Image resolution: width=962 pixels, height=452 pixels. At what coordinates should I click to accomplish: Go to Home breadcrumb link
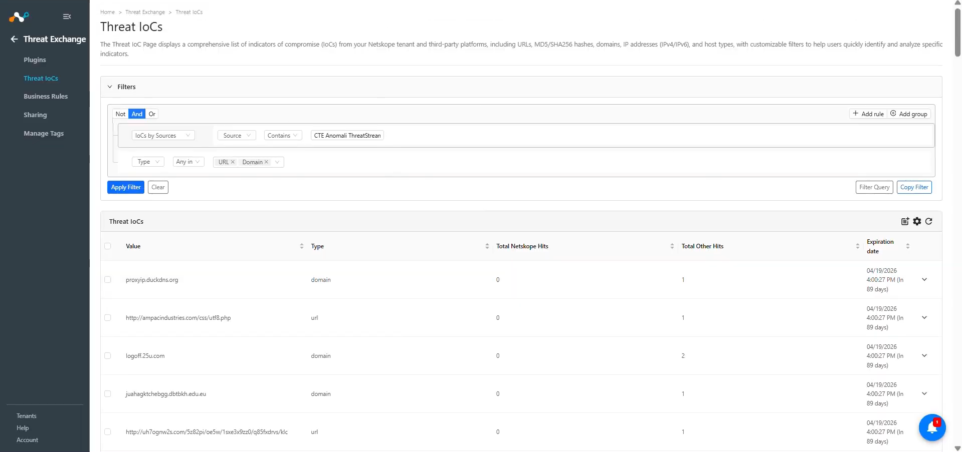click(107, 12)
